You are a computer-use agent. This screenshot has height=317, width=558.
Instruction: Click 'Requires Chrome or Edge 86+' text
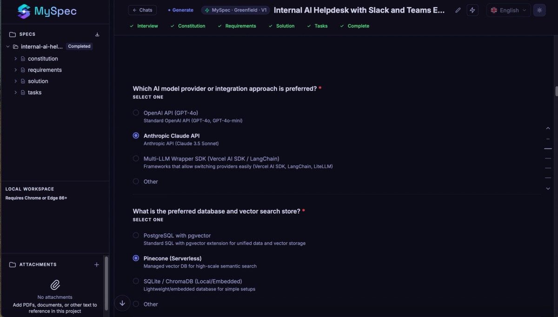[36, 198]
